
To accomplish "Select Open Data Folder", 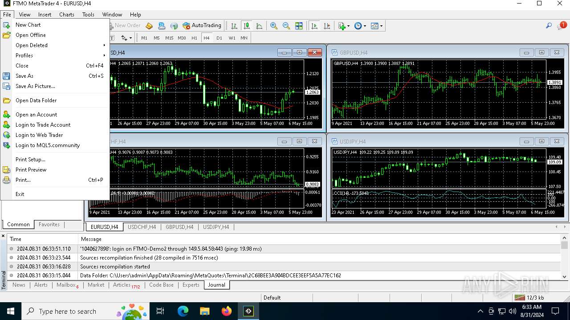I will click(55, 100).
